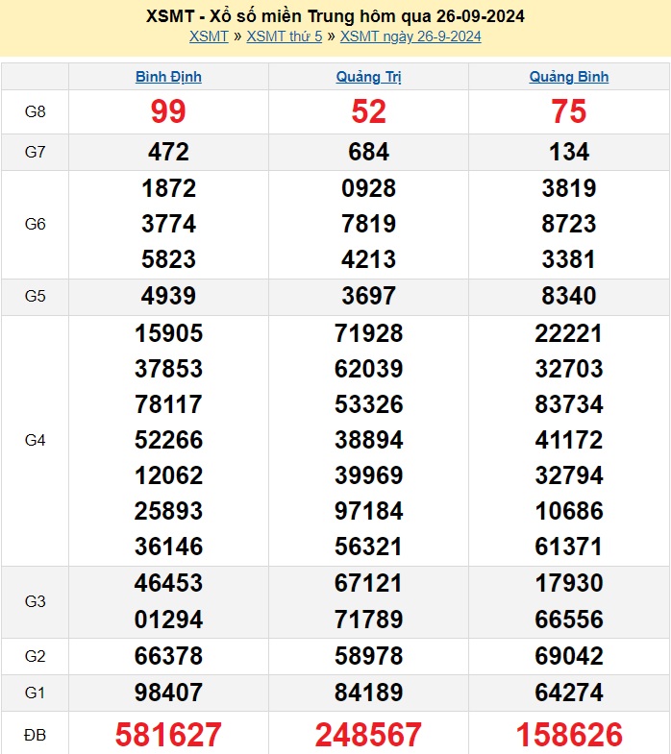Click the G1 result 64274
The height and width of the screenshot is (754, 671).
pos(568,692)
